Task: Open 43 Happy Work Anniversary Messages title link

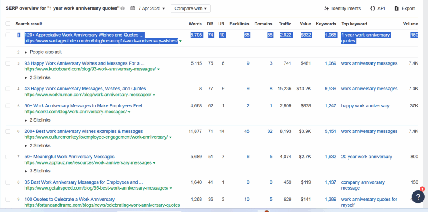Action: pos(85,89)
